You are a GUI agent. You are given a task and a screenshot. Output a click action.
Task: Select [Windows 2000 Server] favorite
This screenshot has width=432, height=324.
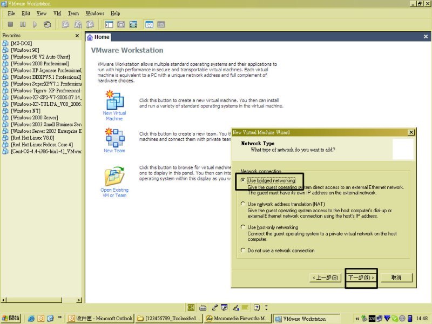[34, 118]
